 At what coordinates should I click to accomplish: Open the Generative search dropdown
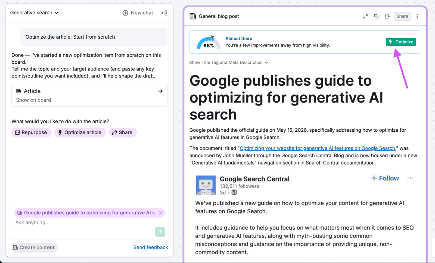coord(34,13)
